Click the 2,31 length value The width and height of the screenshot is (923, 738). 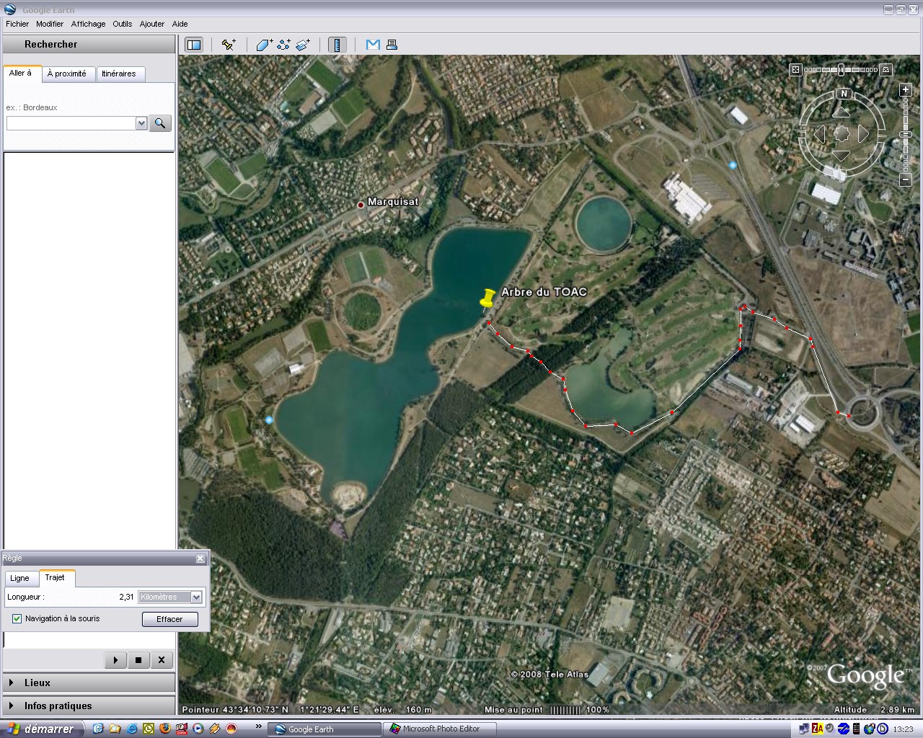(x=126, y=597)
